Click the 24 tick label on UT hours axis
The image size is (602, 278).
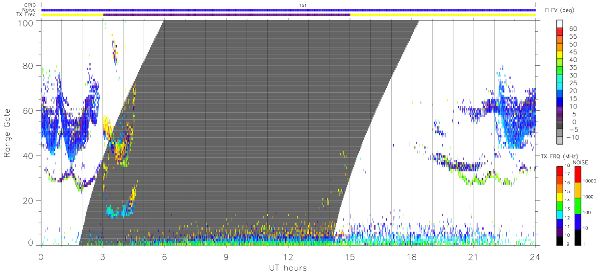[535, 256]
